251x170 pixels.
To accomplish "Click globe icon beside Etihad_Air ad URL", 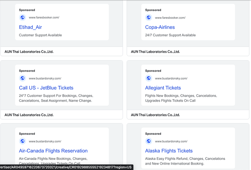I will pyautogui.click(x=22, y=17).
